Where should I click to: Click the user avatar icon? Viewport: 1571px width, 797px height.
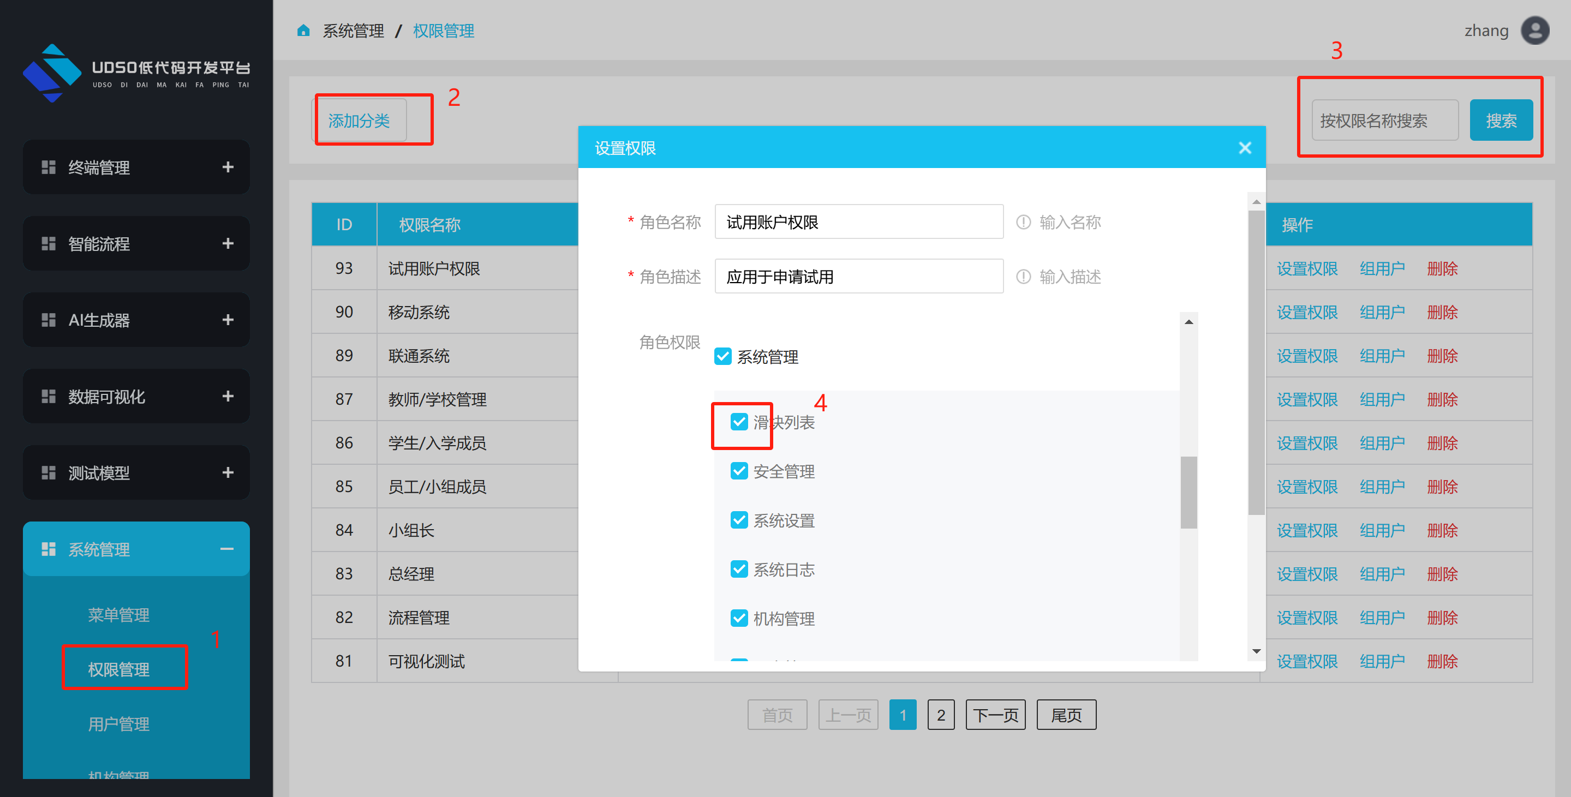(1534, 31)
